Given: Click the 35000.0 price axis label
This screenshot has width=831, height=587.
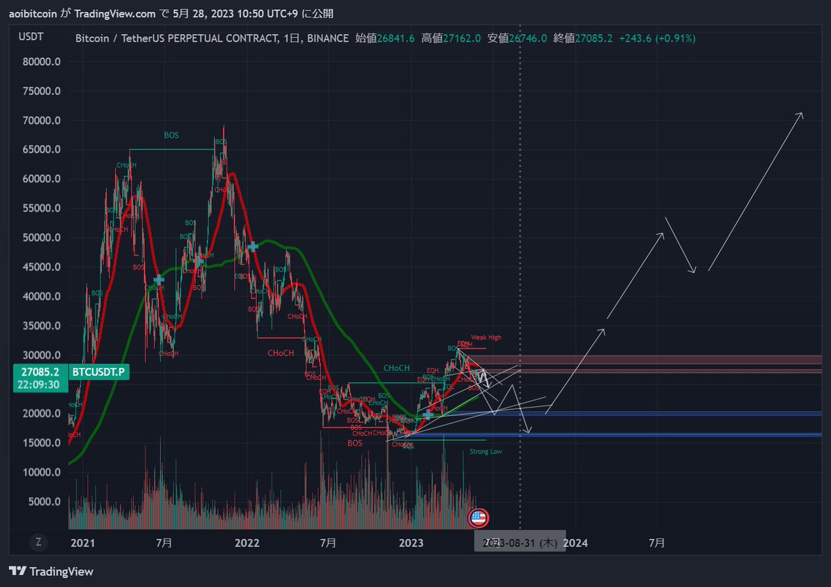Looking at the screenshot, I should click(x=42, y=326).
